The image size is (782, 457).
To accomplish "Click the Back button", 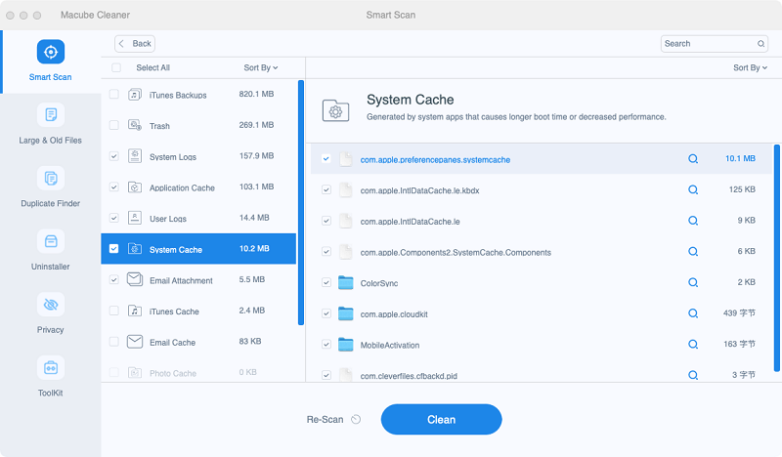I will (x=135, y=44).
